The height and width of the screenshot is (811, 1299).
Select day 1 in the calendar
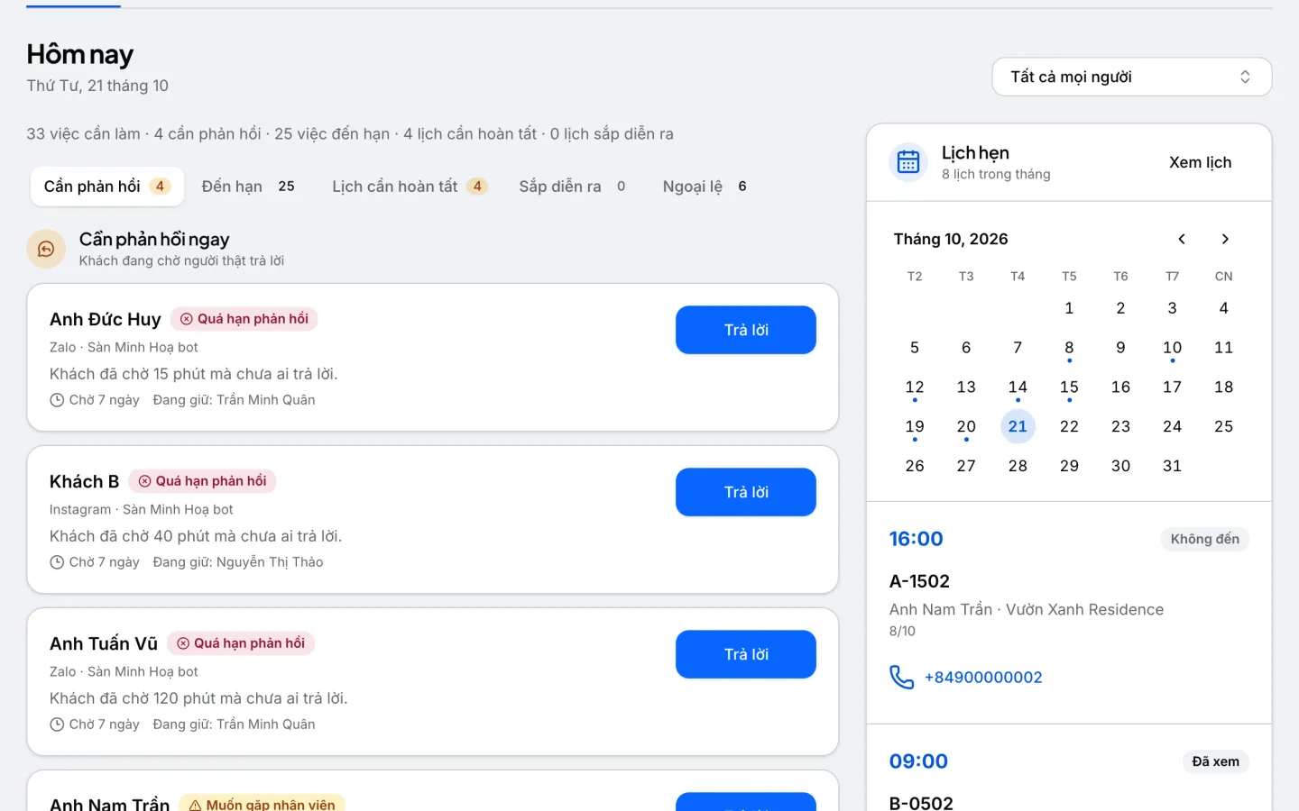(1069, 308)
